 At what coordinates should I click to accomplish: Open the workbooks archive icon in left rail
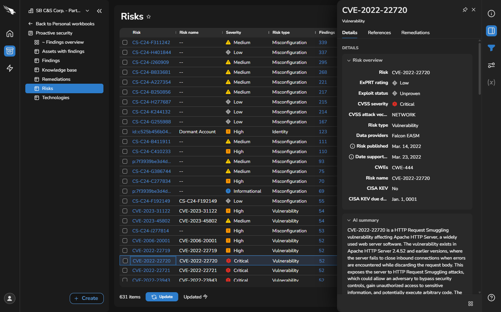coord(10,51)
